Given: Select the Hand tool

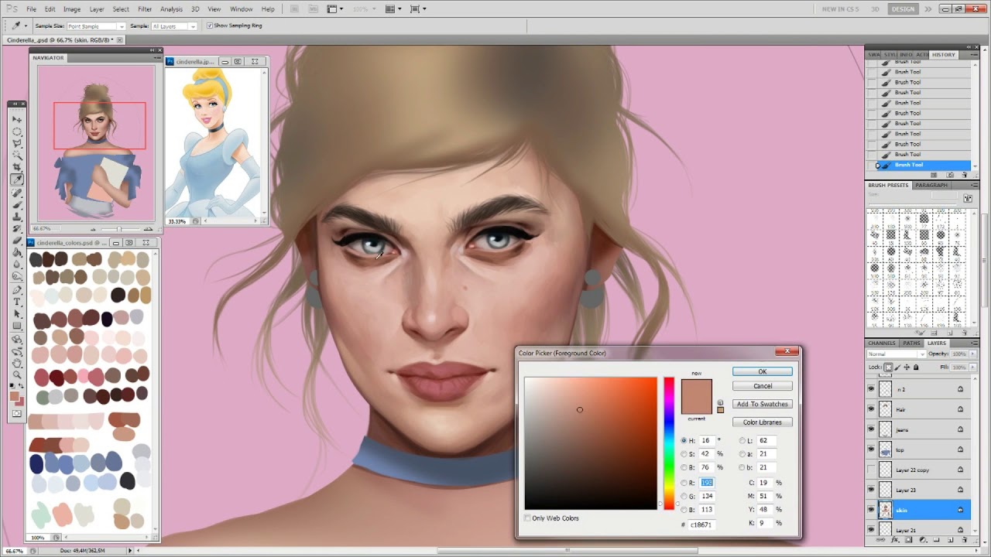Looking at the screenshot, I should [16, 362].
